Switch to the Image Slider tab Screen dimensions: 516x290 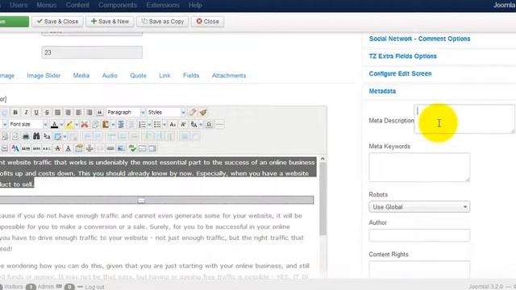coord(44,76)
